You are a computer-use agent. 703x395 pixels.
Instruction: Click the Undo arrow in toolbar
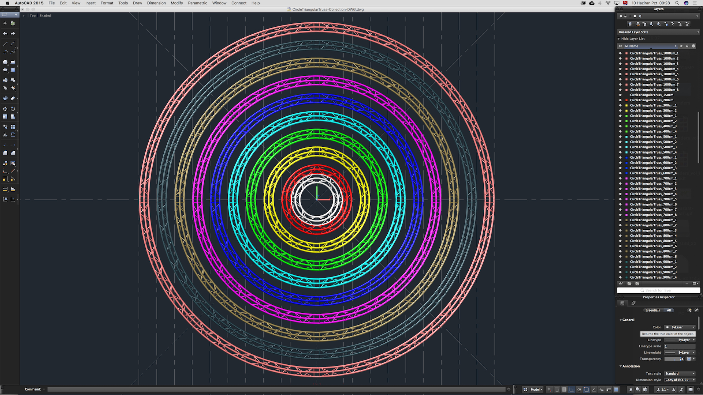point(5,34)
